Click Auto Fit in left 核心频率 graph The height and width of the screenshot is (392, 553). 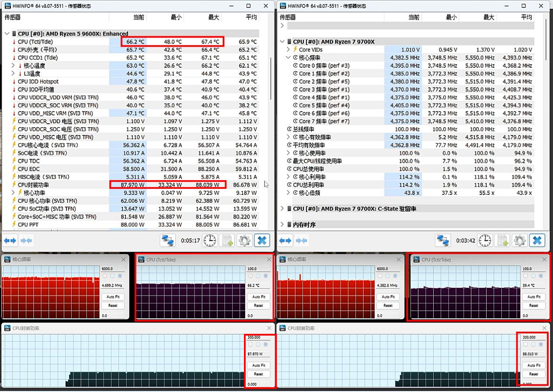tap(113, 297)
